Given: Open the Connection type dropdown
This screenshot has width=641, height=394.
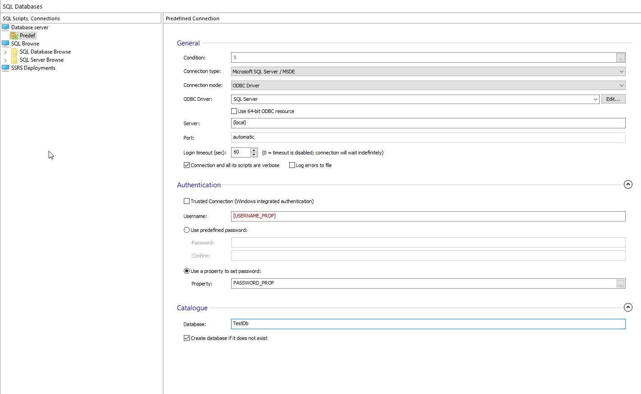Looking at the screenshot, I should (x=622, y=72).
